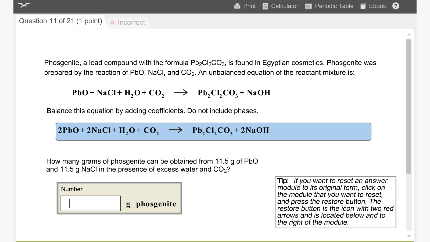430x242 pixels.
Task: Click the help question mark icon
Action: [396, 6]
